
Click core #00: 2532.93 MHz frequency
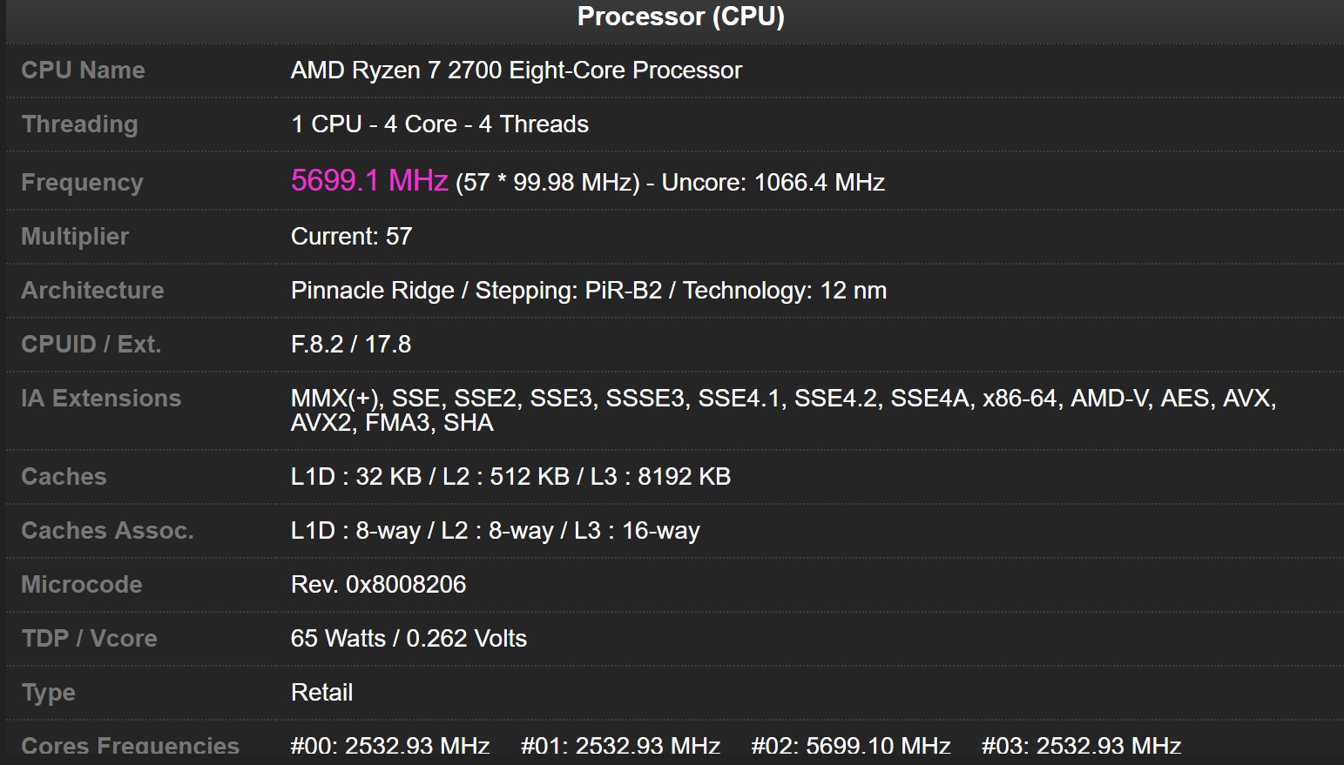390,747
